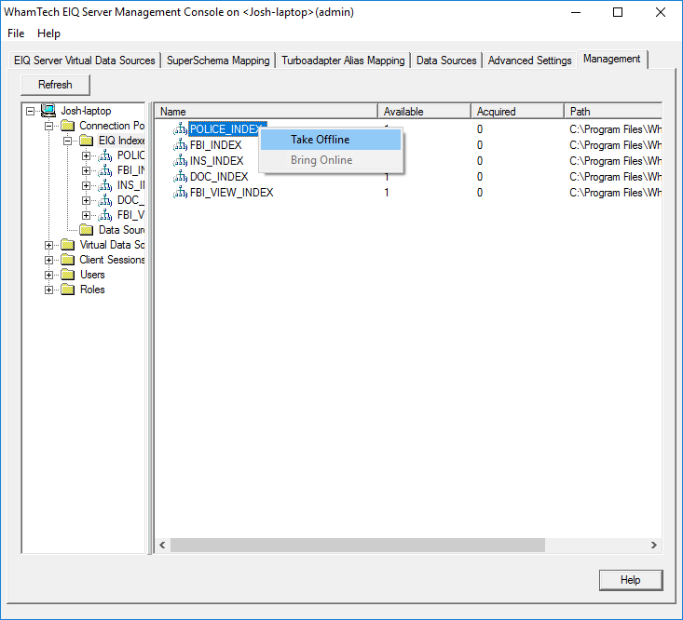Click the Client Sessions folder icon

pos(67,260)
